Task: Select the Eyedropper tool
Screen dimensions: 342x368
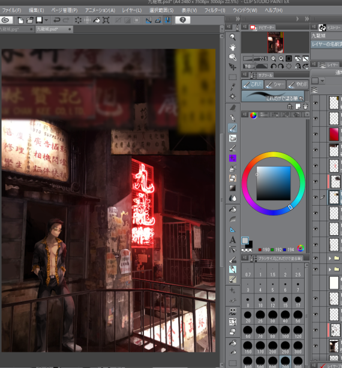Action: pyautogui.click(x=232, y=87)
